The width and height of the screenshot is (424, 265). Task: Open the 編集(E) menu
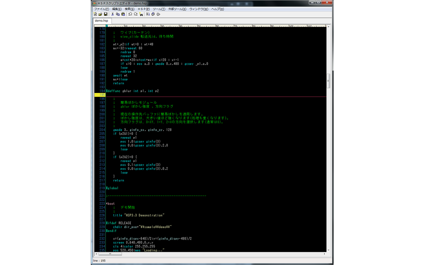[117, 9]
